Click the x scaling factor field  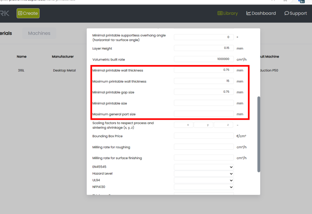coord(183,125)
